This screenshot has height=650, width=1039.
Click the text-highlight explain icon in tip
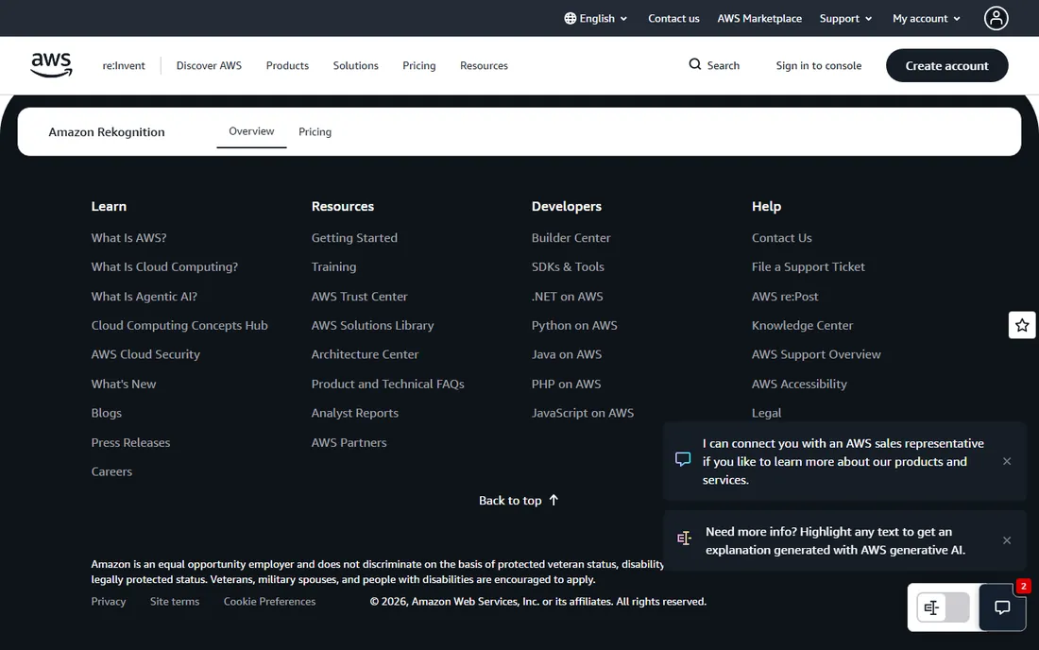point(684,538)
